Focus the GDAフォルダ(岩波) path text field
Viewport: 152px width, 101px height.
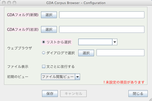pos(102,30)
